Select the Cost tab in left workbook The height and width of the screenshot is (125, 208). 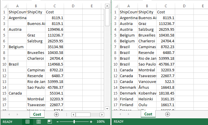pyautogui.click(x=37, y=115)
